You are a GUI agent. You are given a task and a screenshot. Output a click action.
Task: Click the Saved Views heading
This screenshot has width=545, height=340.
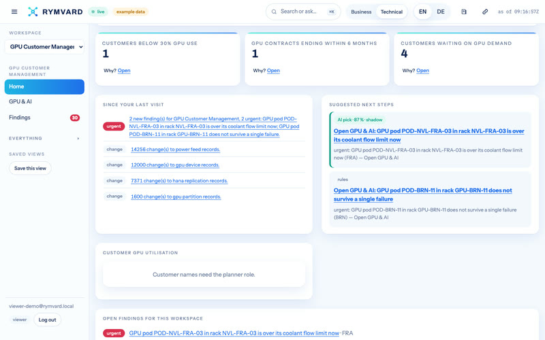(x=27, y=154)
